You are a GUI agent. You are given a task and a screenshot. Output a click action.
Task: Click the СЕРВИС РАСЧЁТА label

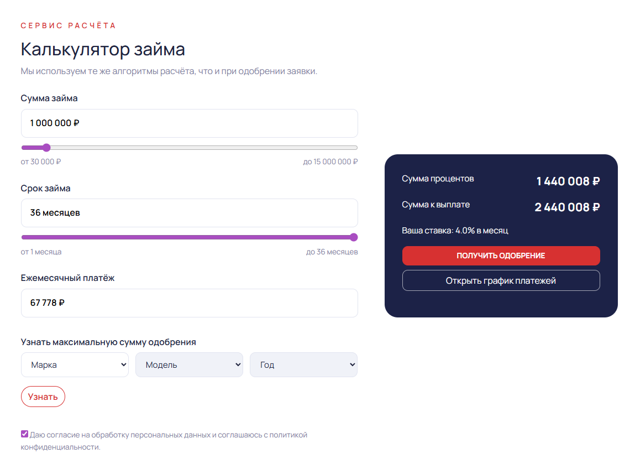(68, 25)
